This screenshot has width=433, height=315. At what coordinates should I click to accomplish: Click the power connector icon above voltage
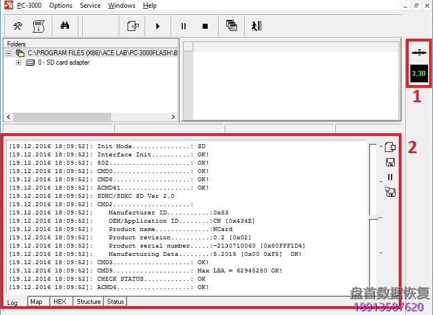[419, 53]
